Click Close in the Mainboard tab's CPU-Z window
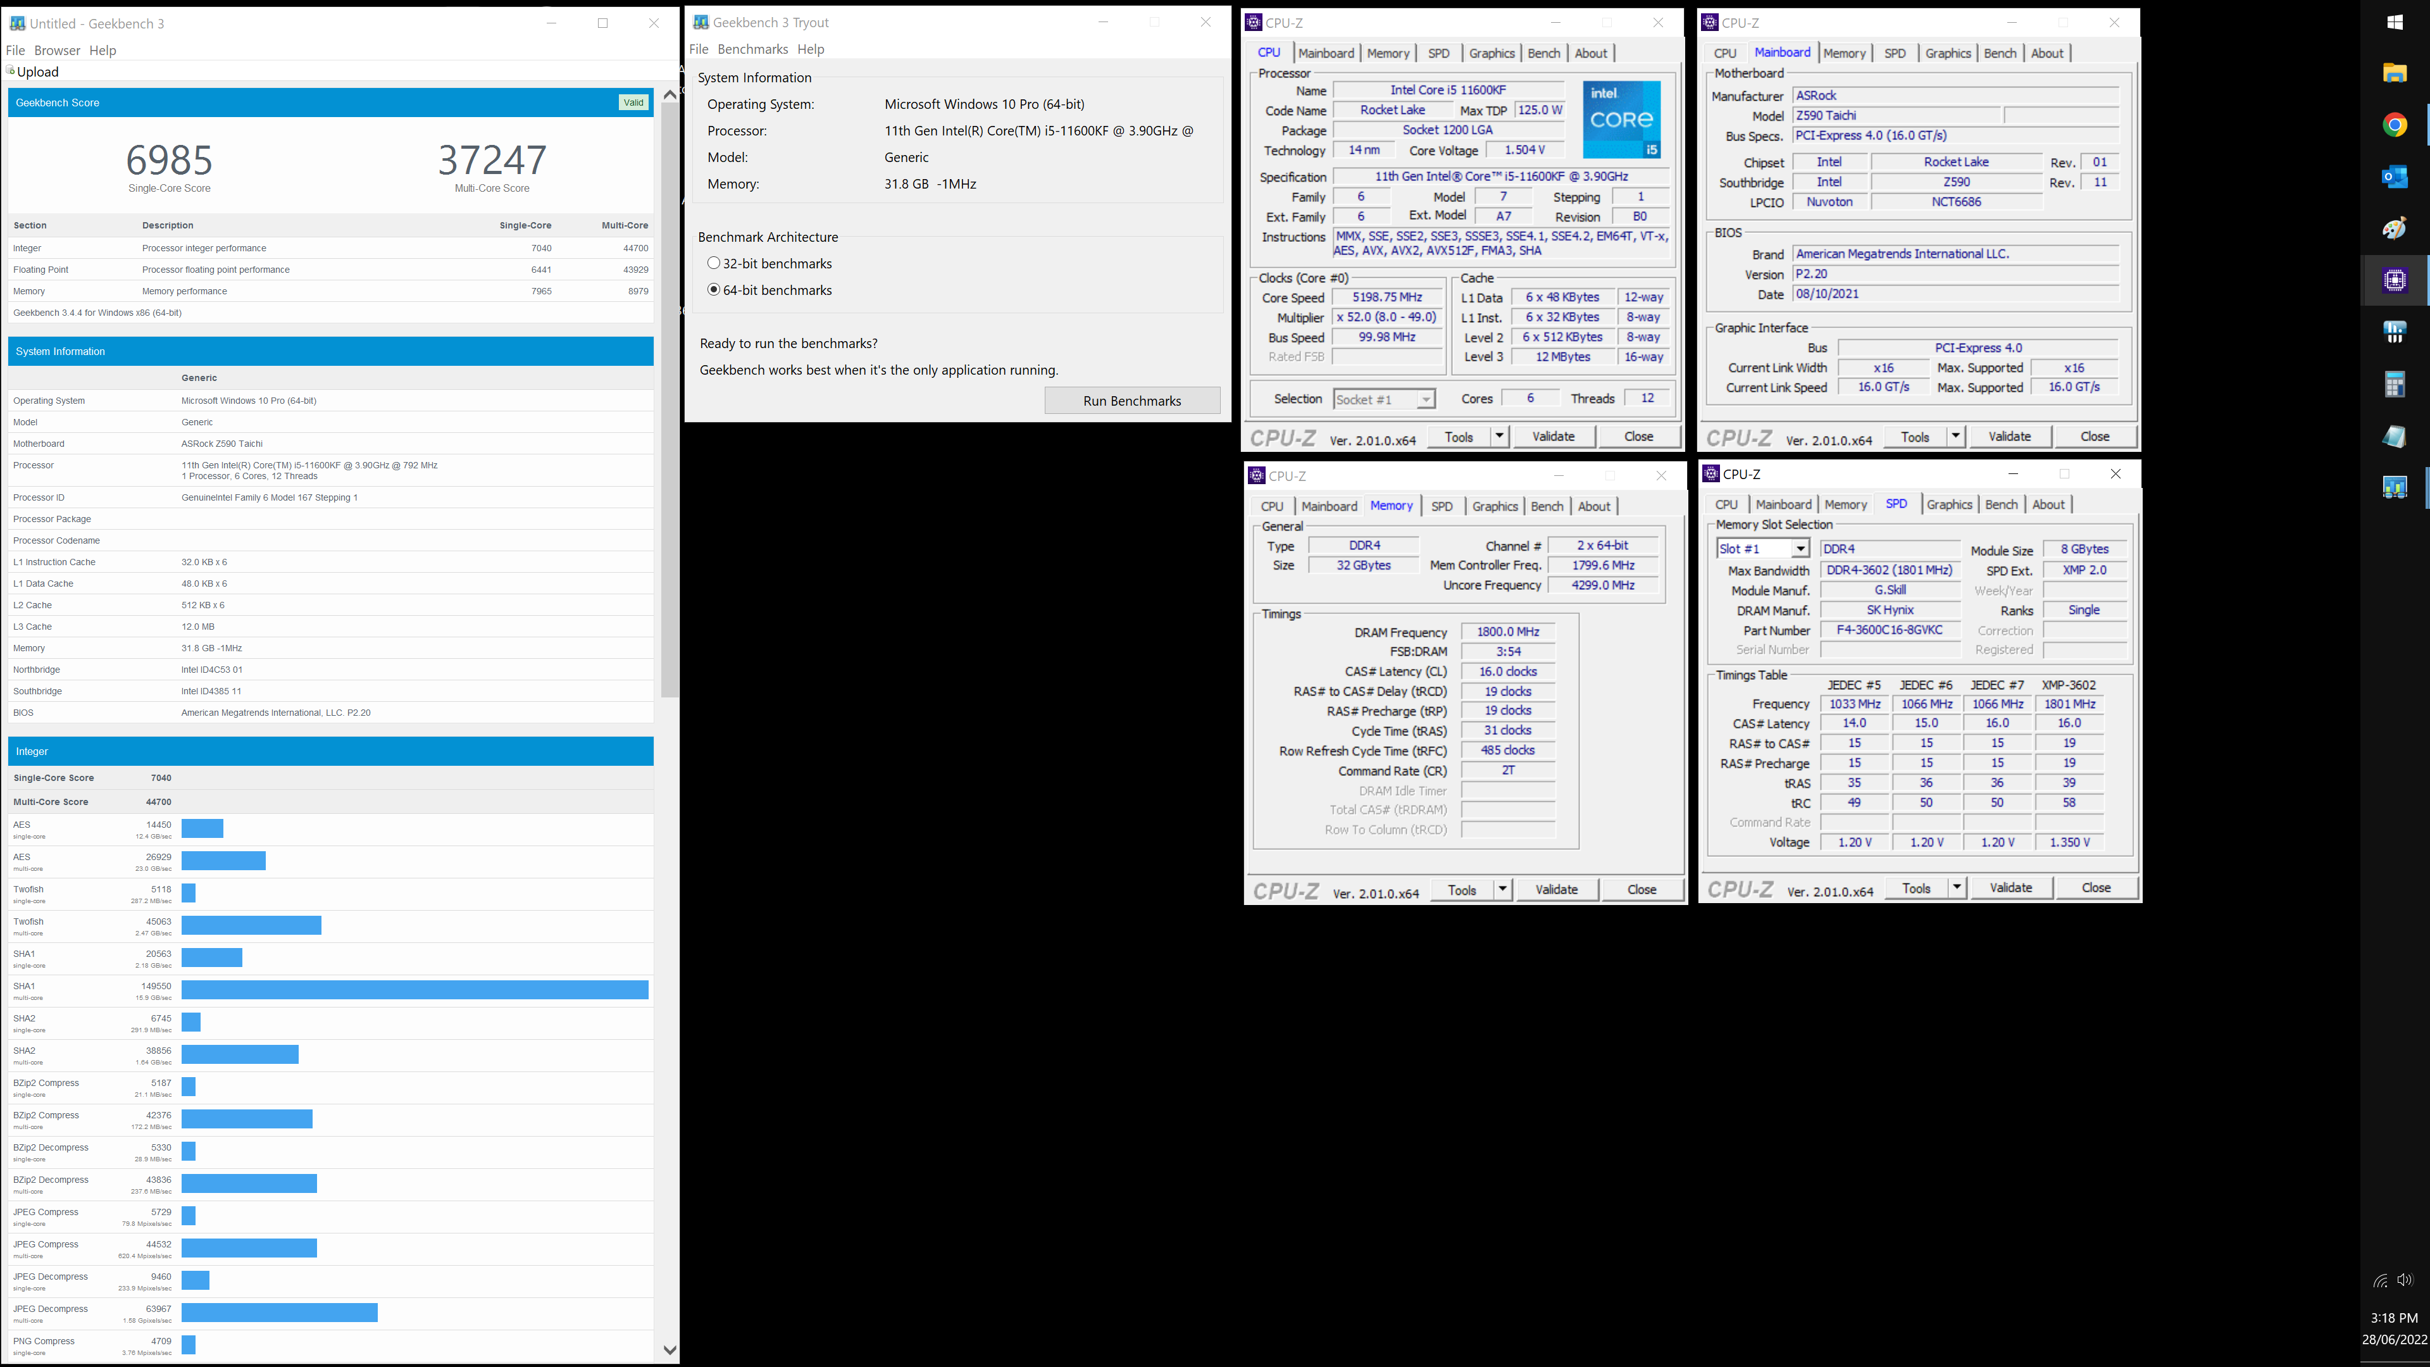This screenshot has width=2430, height=1367. [x=2094, y=436]
